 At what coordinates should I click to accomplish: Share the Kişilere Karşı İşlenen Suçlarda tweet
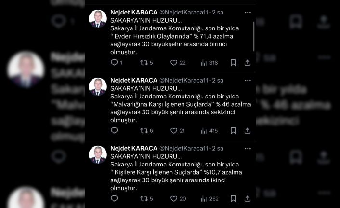[247, 199]
